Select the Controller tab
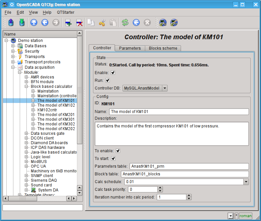This screenshot has height=221, width=261. coord(102,48)
